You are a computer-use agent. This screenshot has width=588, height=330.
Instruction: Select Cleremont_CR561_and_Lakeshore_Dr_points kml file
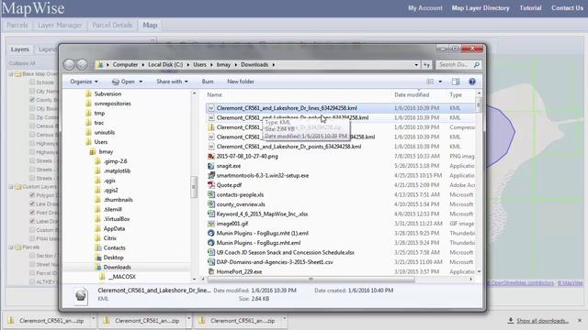(x=288, y=147)
